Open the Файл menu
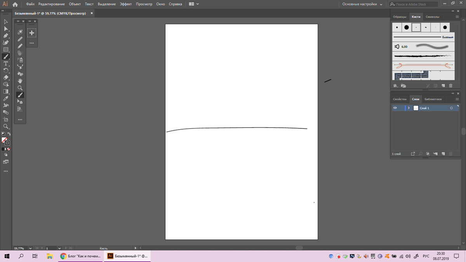 30,4
